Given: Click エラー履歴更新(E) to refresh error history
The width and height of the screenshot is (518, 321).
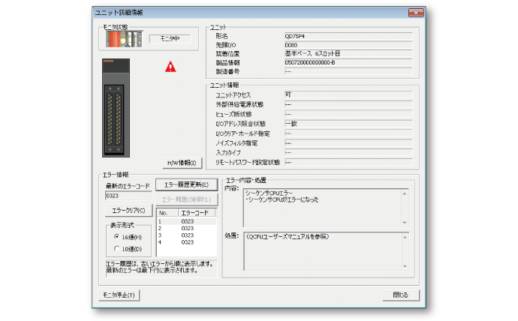Looking at the screenshot, I should coord(185,184).
